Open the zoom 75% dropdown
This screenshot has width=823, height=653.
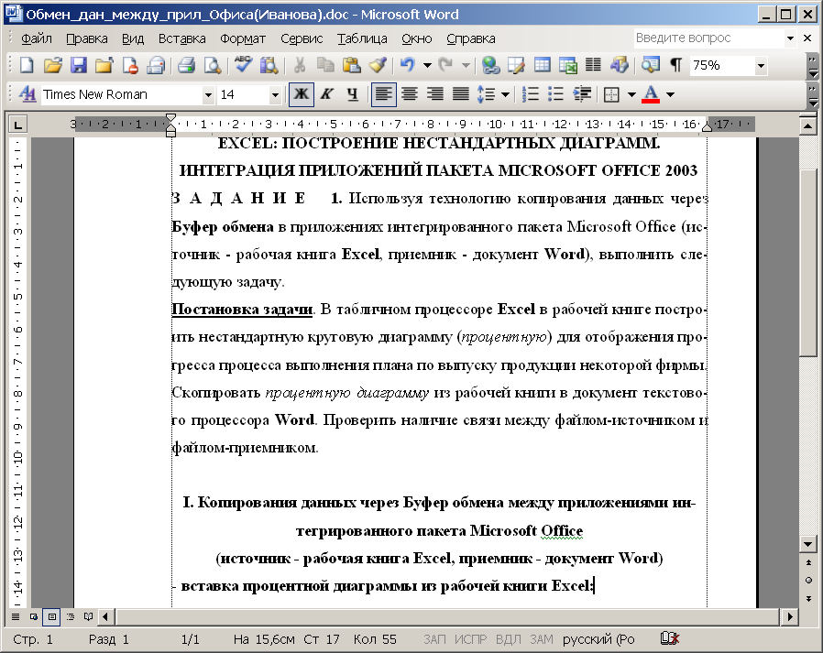[x=761, y=66]
